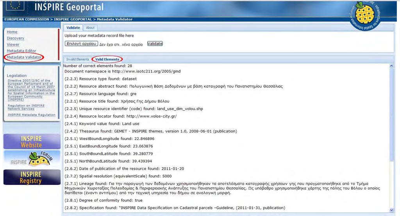Open Regulation on INSPIRE Network Services link
The height and width of the screenshot is (216, 400).
point(26,107)
